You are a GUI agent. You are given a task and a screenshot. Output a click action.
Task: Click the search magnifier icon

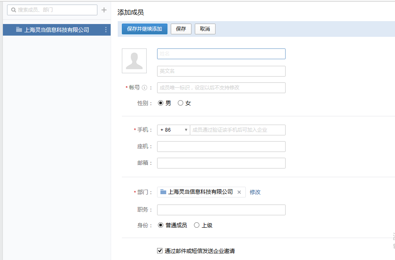pos(13,10)
